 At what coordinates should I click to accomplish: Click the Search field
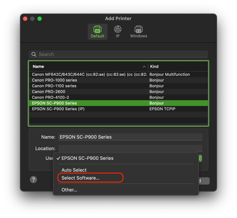(x=118, y=54)
